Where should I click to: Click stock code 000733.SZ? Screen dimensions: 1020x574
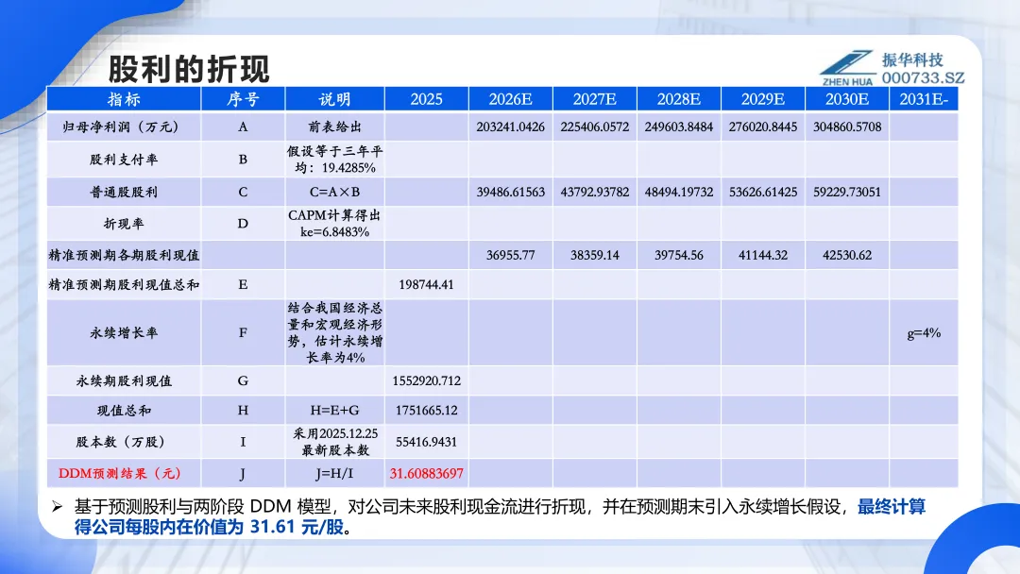923,78
